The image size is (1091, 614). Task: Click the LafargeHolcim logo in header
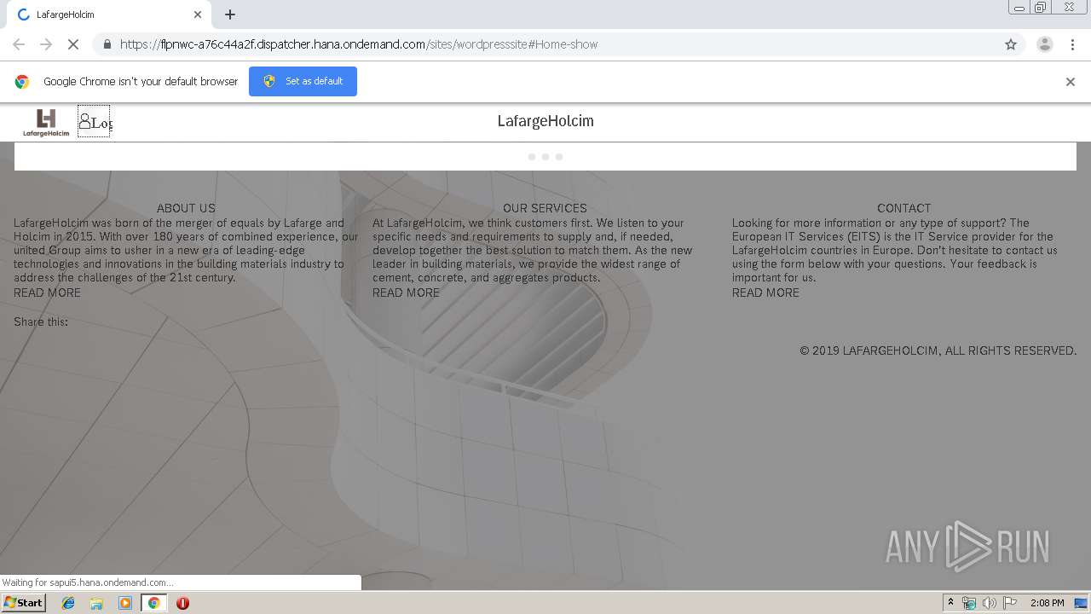tap(46, 123)
